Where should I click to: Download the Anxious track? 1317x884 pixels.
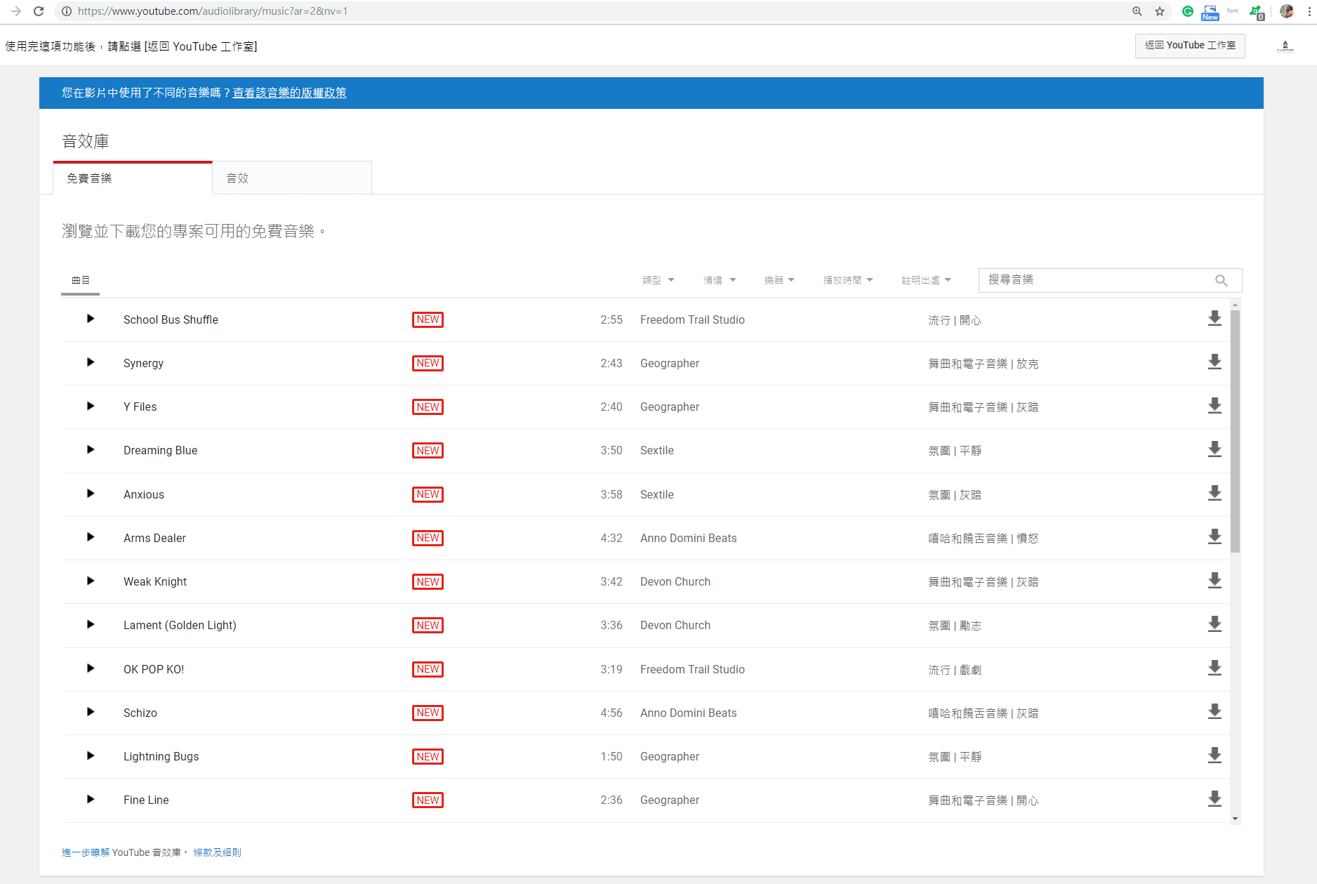tap(1215, 494)
